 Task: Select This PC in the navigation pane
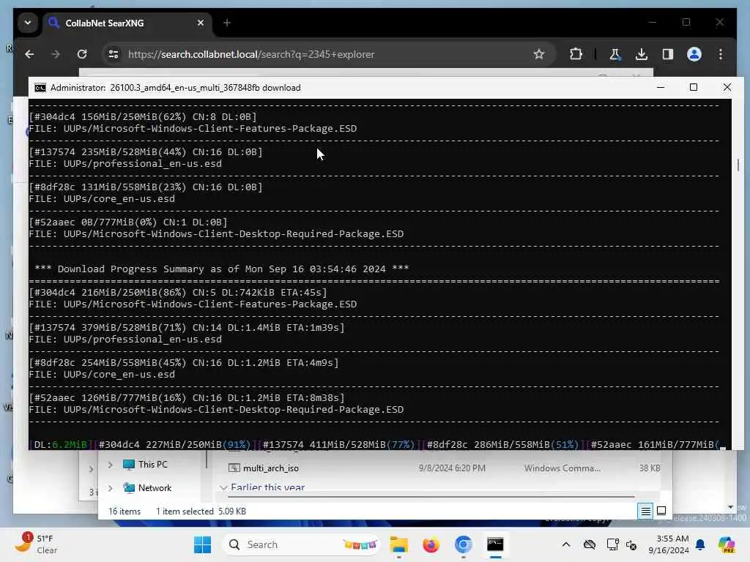(145, 465)
